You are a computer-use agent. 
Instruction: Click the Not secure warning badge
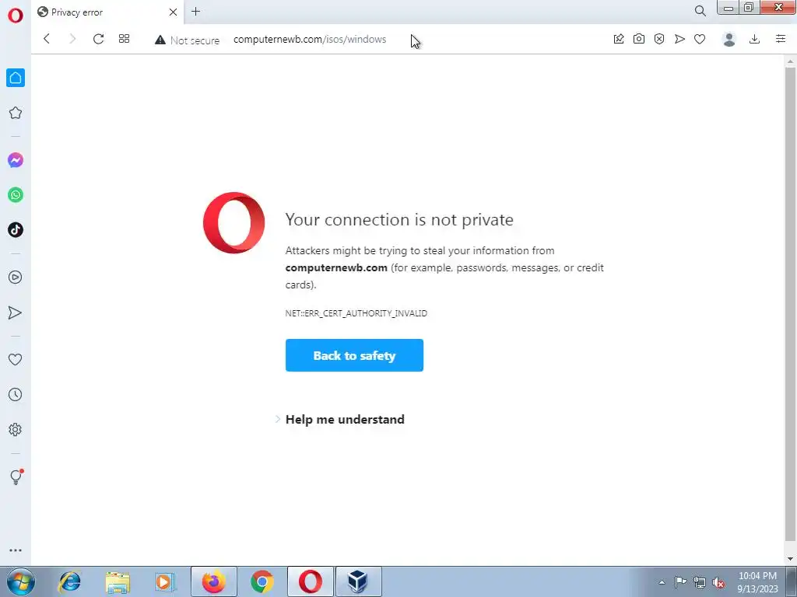[x=187, y=40]
